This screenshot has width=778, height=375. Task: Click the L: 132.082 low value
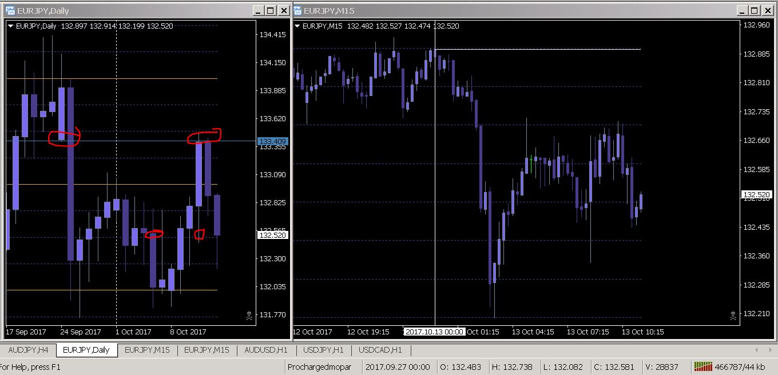(x=562, y=367)
